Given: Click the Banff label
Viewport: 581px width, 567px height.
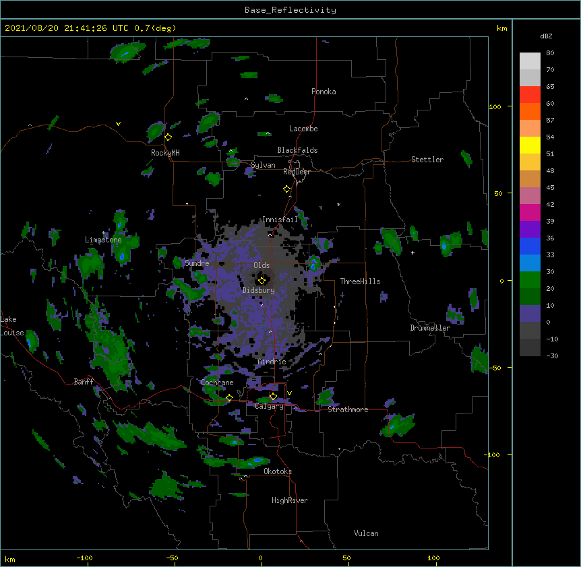Looking at the screenshot, I should pyautogui.click(x=84, y=382).
